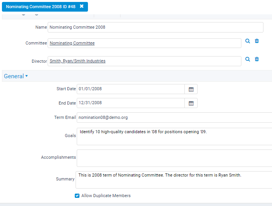Image resolution: width=272 pixels, height=206 pixels.
Task: Search for a Committee with the magnifier icon
Action: (248, 41)
